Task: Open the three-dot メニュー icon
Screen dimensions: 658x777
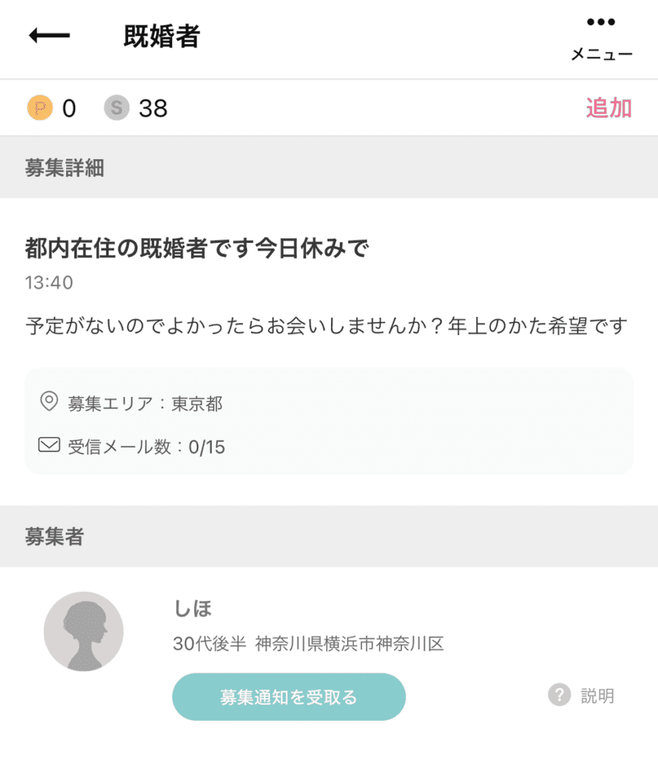Action: coord(601,22)
